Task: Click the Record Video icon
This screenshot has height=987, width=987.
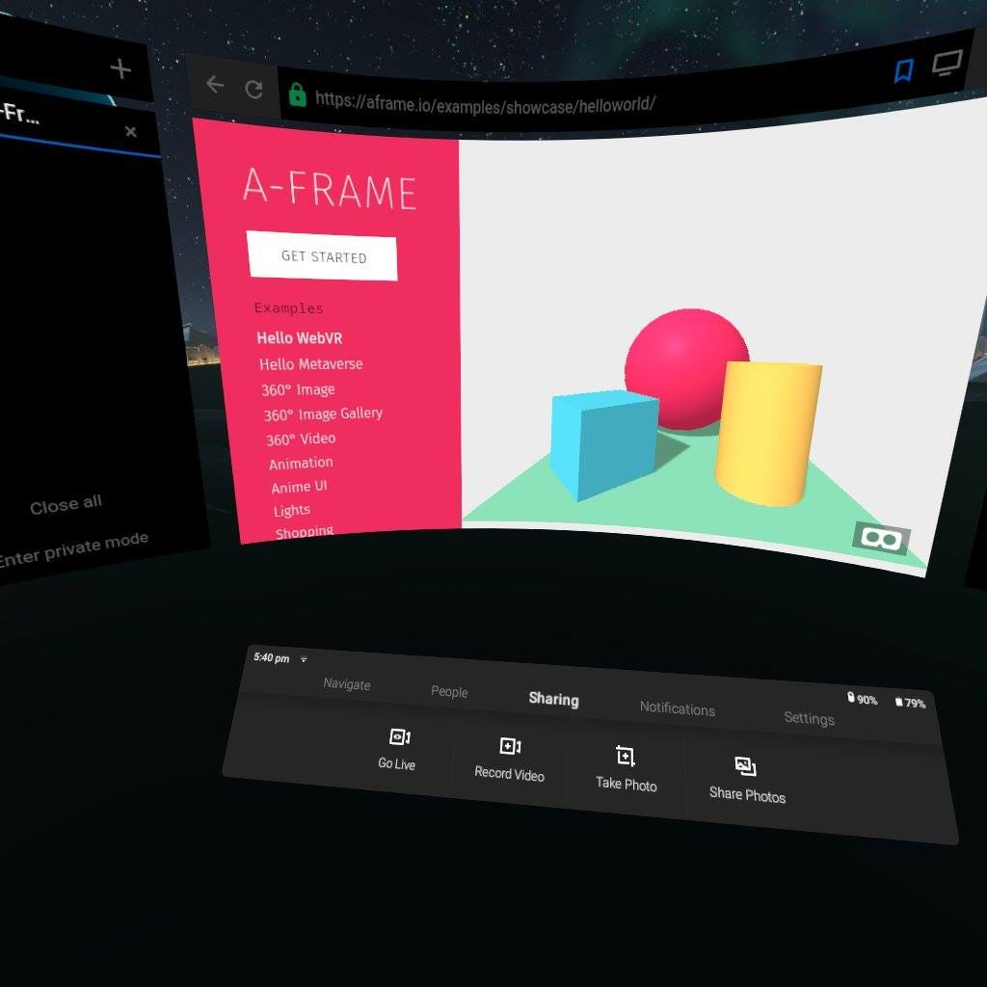Action: (x=510, y=746)
